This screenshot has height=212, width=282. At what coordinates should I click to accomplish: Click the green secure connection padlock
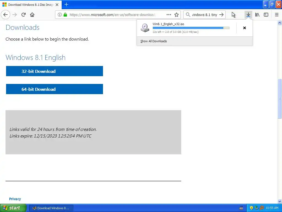point(65,15)
